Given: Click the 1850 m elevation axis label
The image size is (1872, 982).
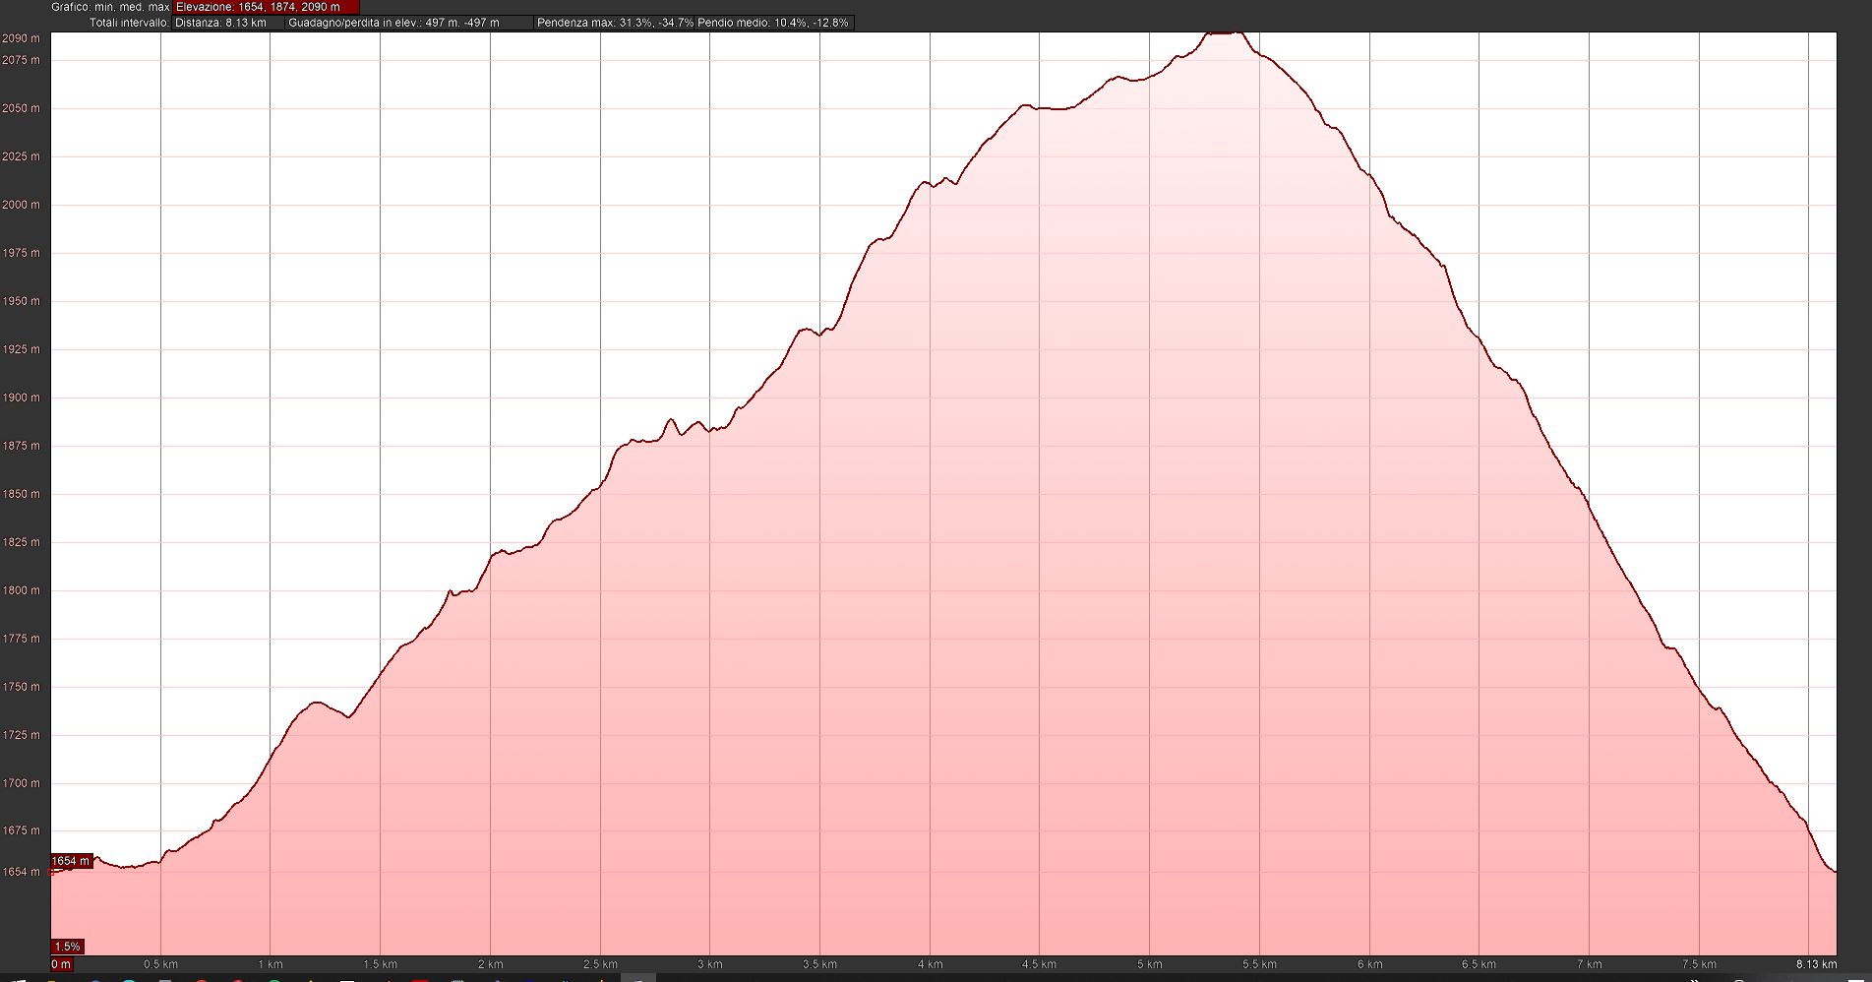Looking at the screenshot, I should pyautogui.click(x=21, y=494).
